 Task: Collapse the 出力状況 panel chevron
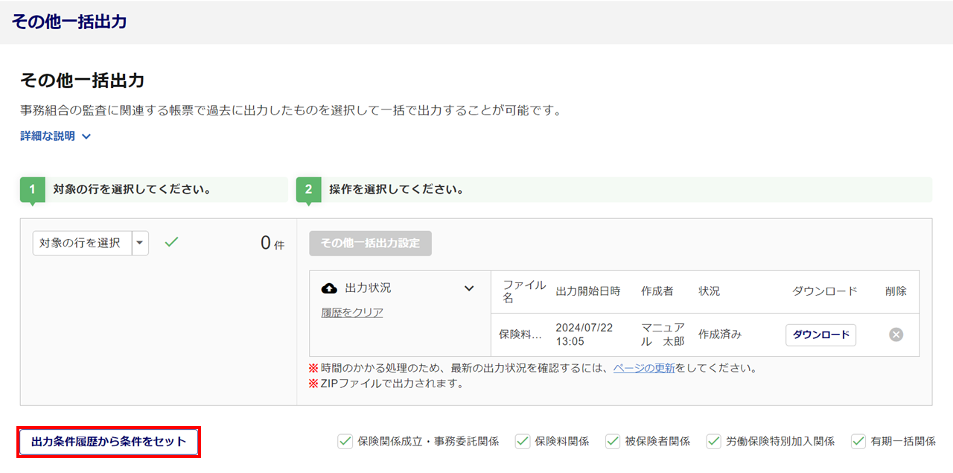(469, 288)
